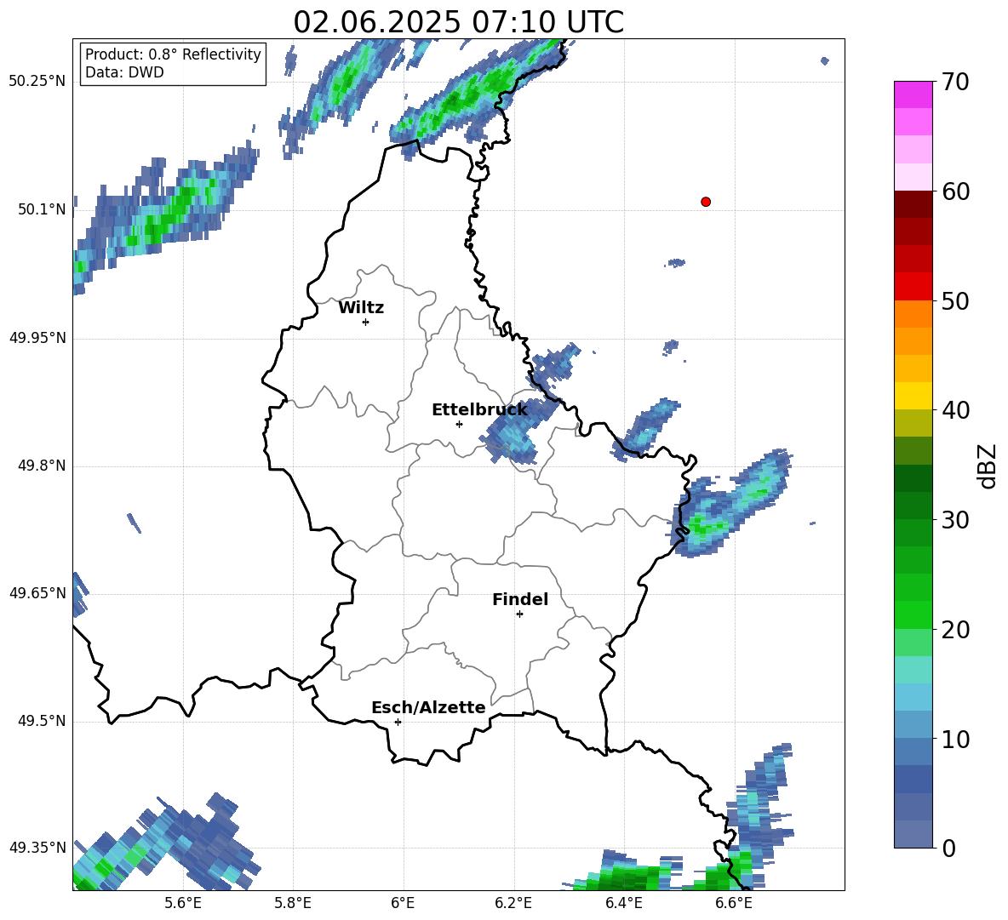
Task: Click the Ettelbruck station cross marker
Action: click(x=459, y=424)
